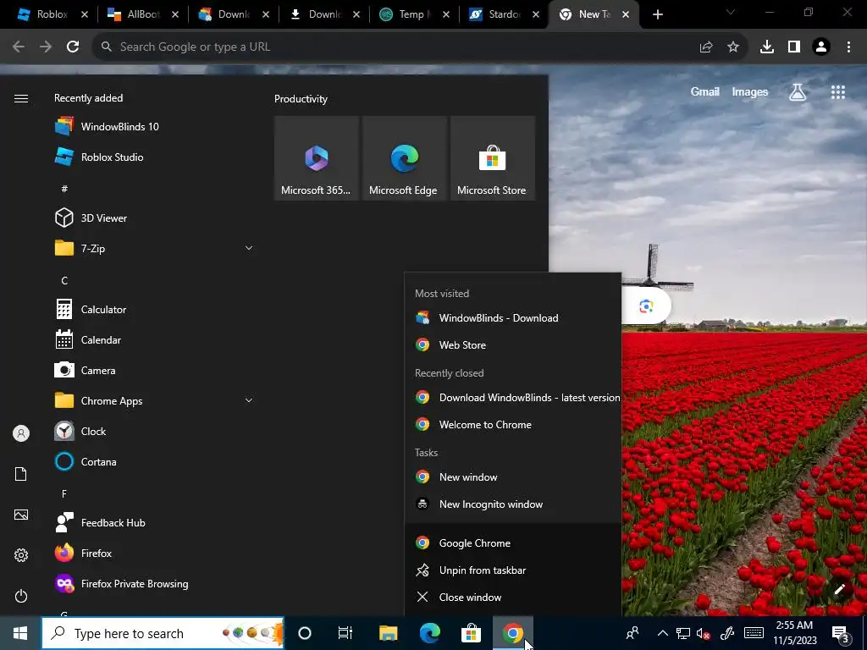This screenshot has height=650, width=867.
Task: Open Calendar app
Action: (x=155, y=340)
